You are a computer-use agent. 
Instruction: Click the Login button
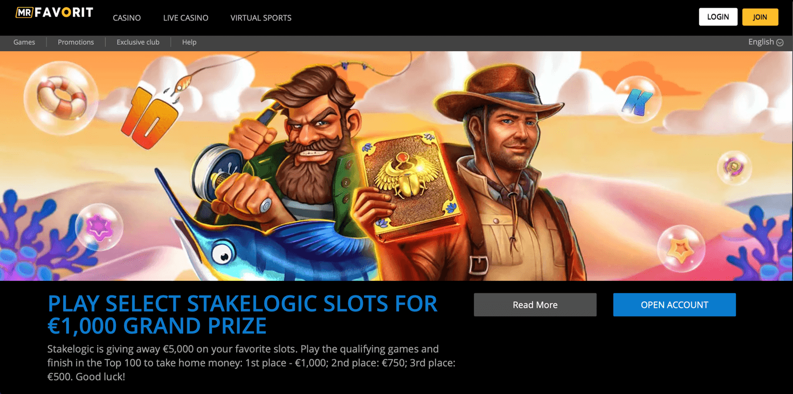718,17
